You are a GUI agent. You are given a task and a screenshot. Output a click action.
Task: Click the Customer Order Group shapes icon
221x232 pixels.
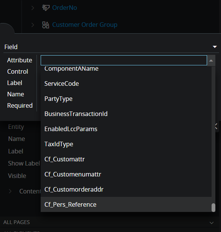[46, 25]
